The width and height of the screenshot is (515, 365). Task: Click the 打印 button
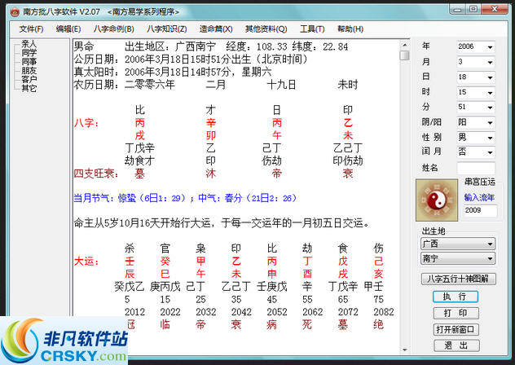coord(456,313)
